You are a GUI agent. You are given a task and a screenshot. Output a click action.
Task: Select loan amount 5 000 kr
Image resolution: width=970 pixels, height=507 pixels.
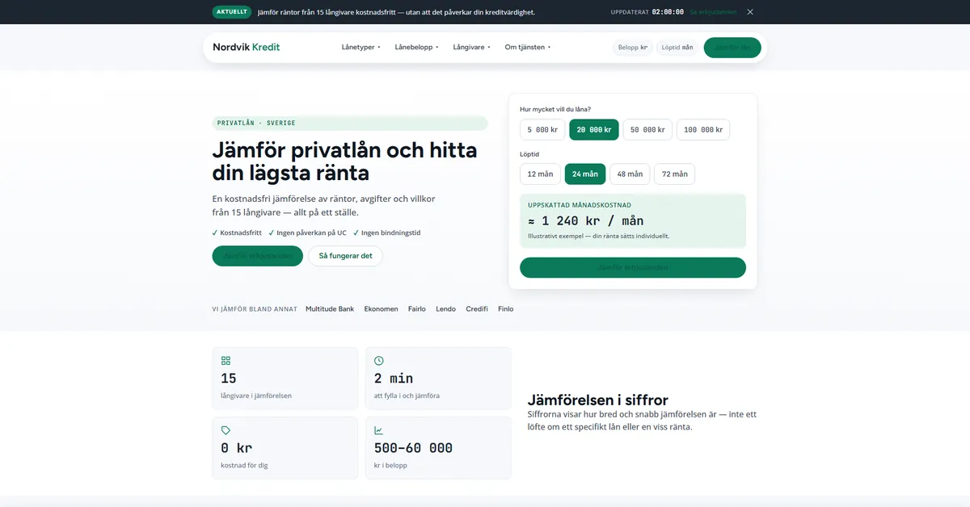coord(542,130)
